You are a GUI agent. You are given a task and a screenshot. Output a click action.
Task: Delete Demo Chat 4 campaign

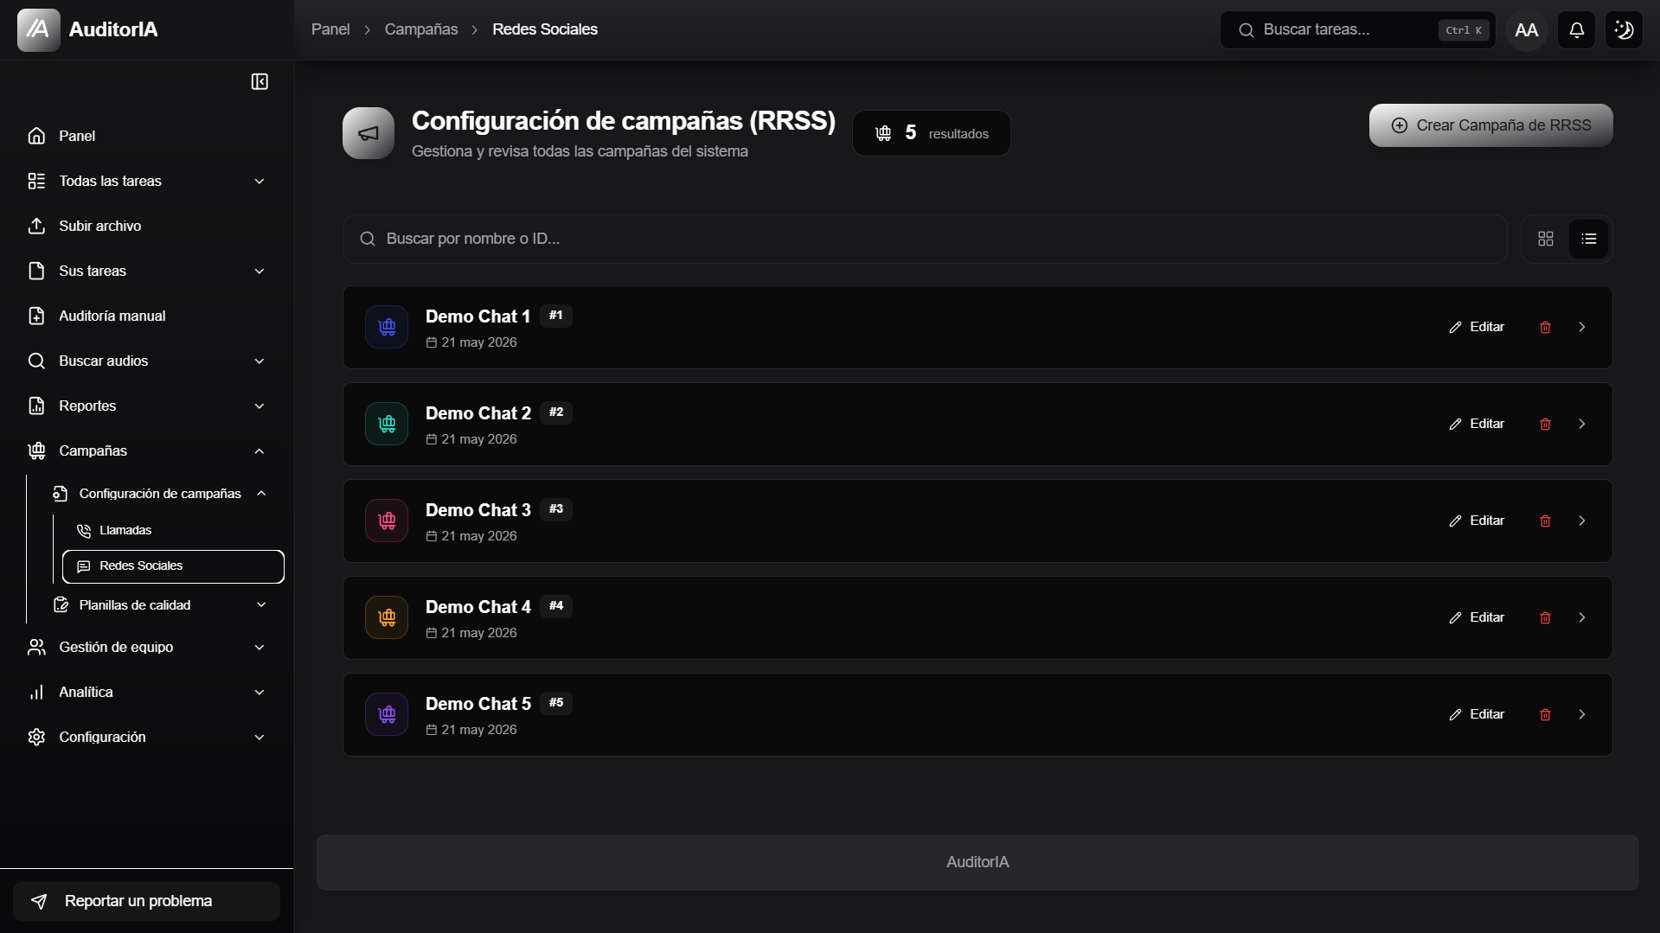pyautogui.click(x=1545, y=617)
